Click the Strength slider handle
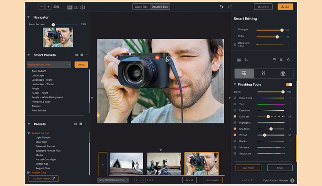The image size is (322, 186). pos(282,30)
